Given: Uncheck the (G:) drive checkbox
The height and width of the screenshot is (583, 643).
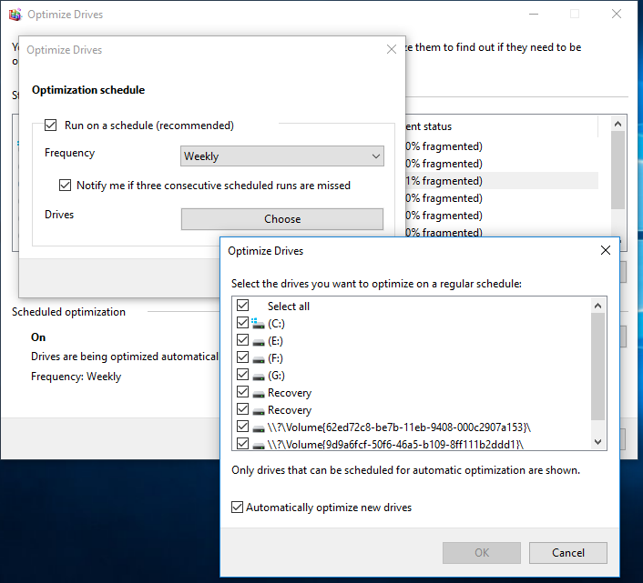Looking at the screenshot, I should tap(243, 374).
